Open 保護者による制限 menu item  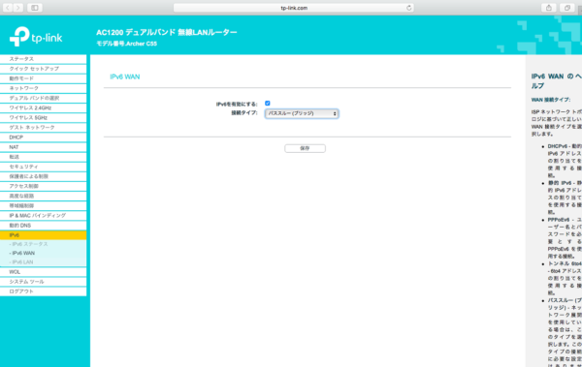(43, 176)
